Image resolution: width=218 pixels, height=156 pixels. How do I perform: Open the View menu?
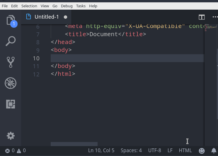point(45,6)
